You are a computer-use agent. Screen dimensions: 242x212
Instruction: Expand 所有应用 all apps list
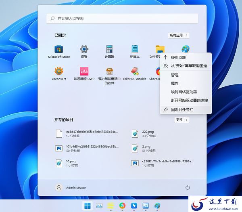tap(179, 36)
